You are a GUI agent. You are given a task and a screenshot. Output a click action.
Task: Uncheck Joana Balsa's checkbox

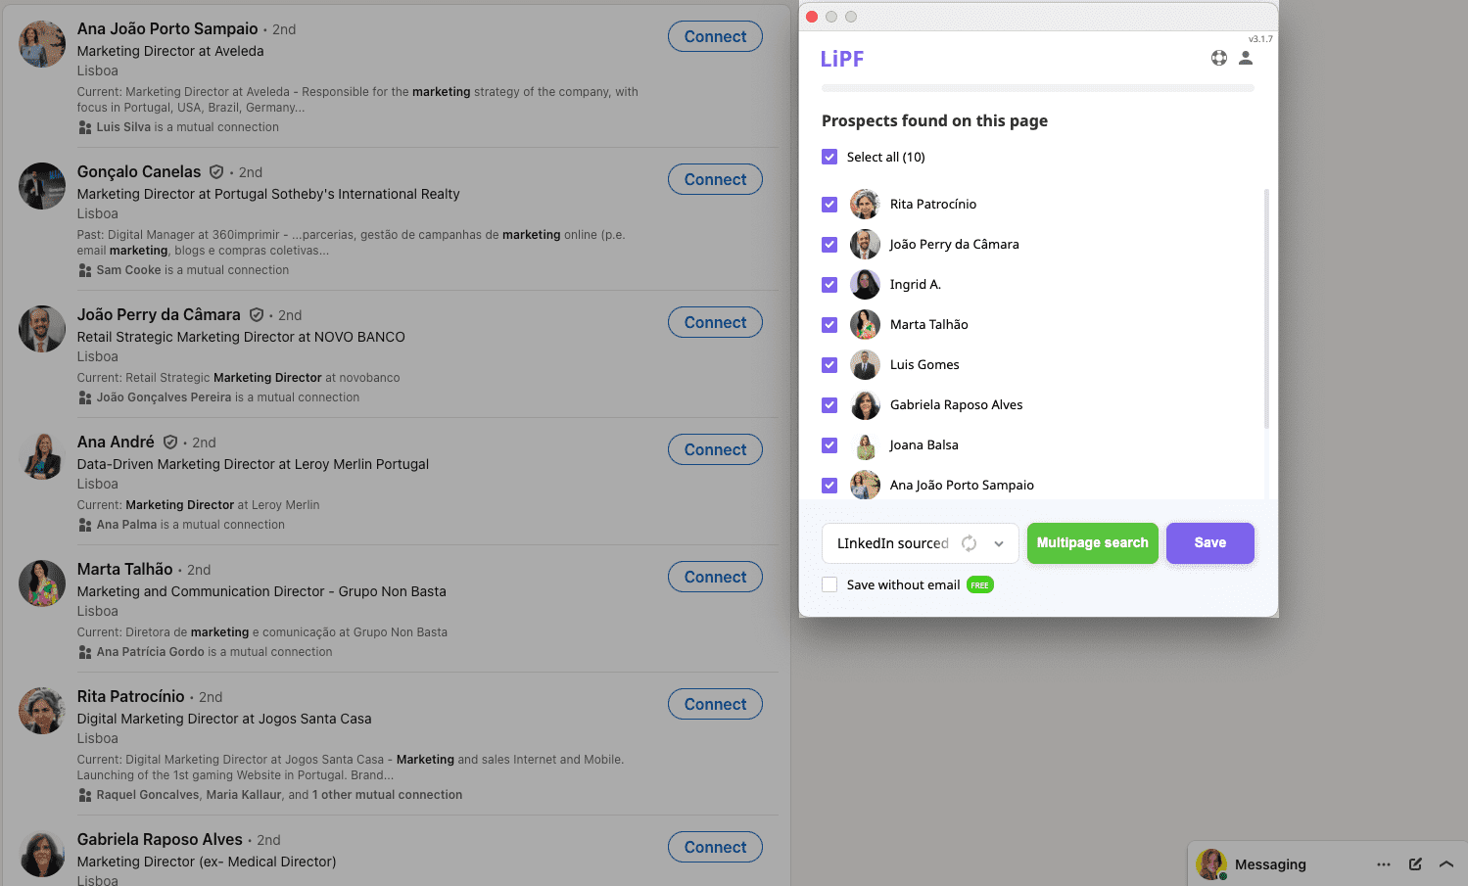point(829,444)
